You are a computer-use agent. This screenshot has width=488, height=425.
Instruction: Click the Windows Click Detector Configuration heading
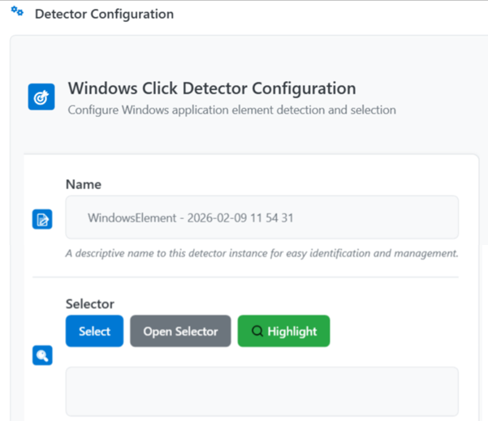tap(212, 88)
